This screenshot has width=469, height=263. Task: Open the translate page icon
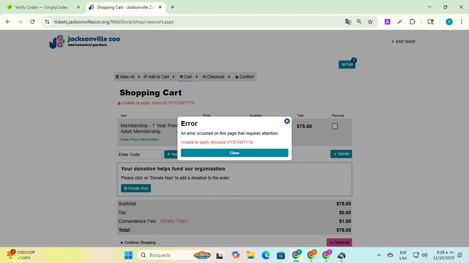pos(348,22)
